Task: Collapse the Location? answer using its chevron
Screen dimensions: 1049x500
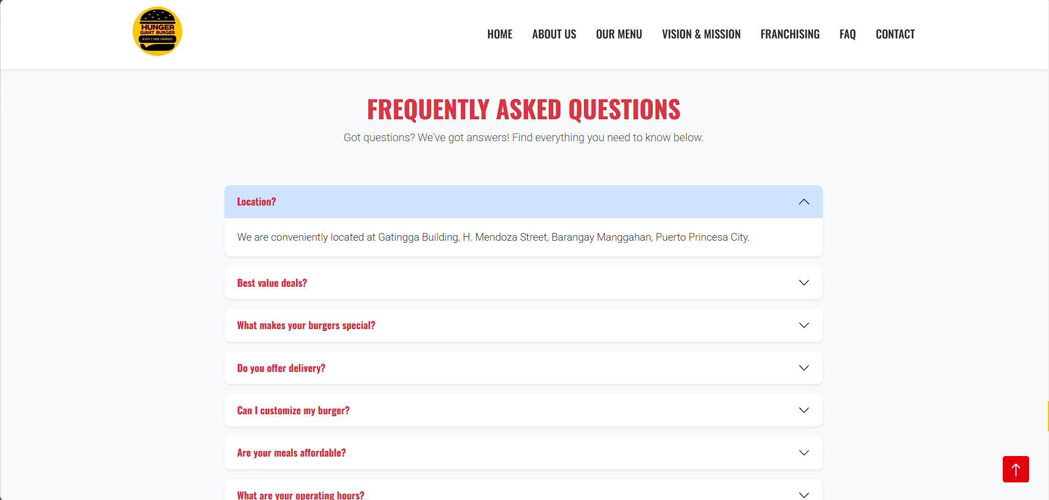Action: point(804,202)
